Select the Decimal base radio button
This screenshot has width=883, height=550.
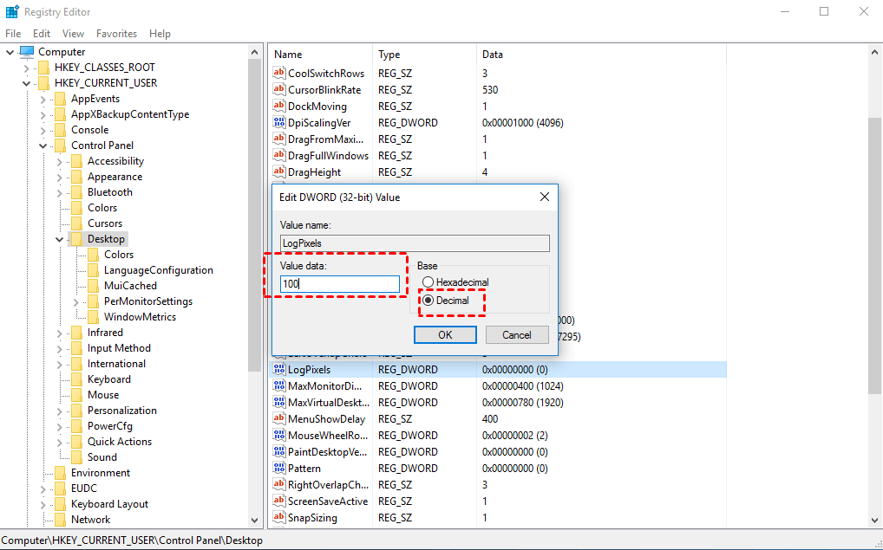428,301
